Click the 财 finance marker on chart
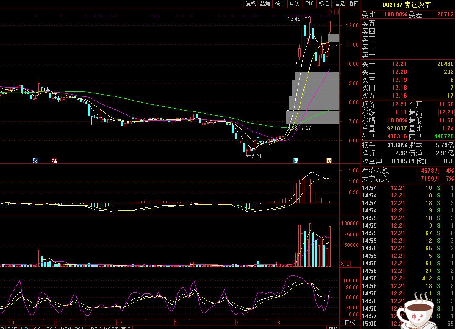Image resolution: width=456 pixels, height=329 pixels. pyautogui.click(x=35, y=160)
